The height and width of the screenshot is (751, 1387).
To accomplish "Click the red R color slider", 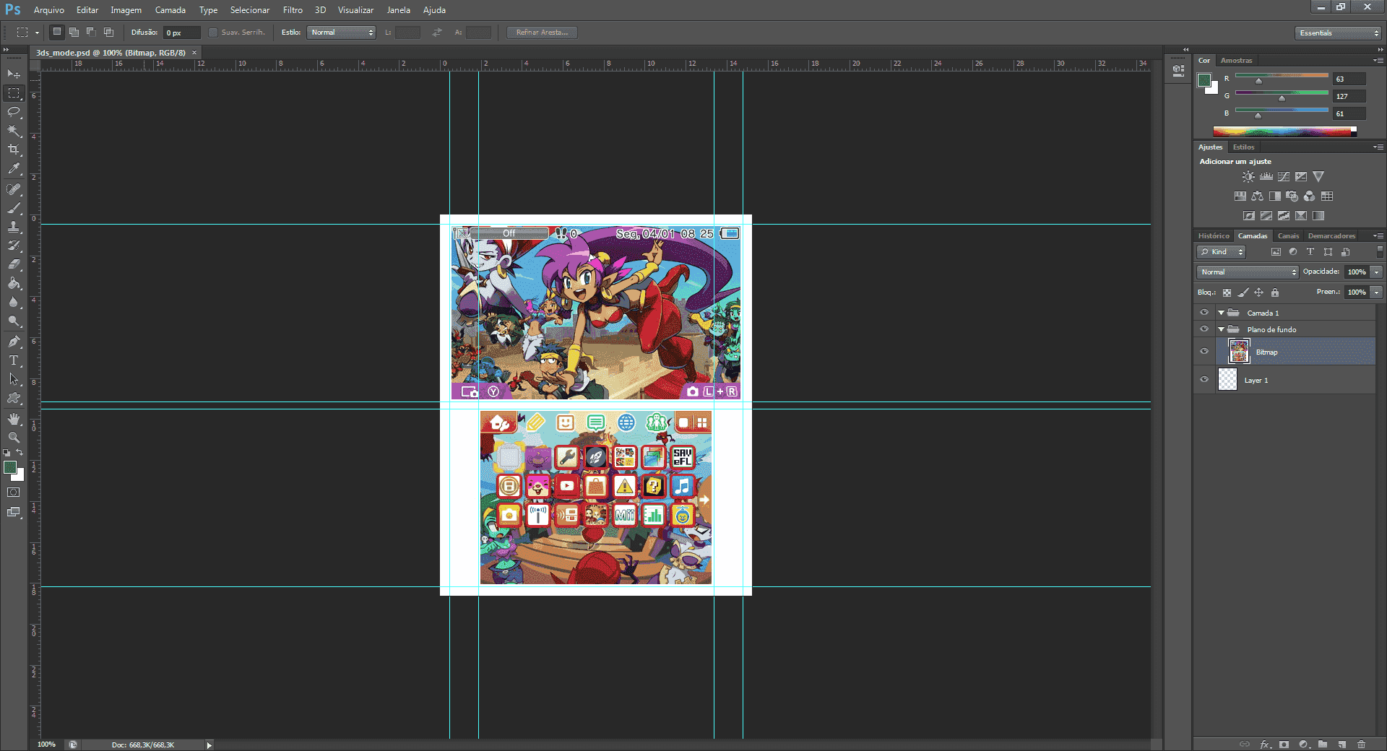I will 1282,77.
